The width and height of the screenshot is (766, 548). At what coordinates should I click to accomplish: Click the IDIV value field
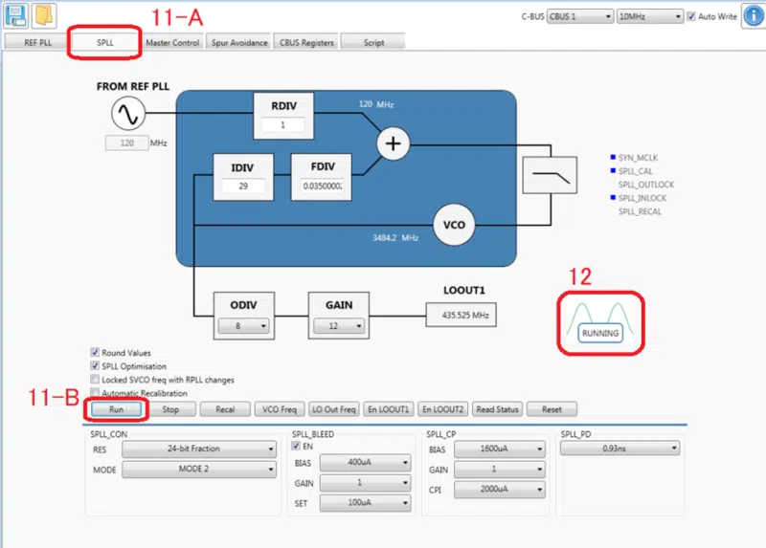click(244, 186)
